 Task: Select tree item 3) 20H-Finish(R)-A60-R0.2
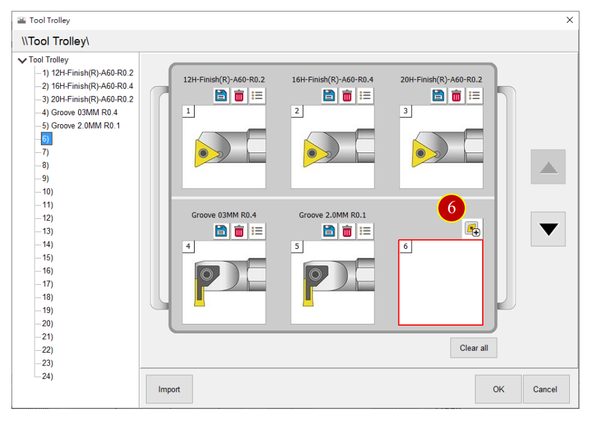point(88,99)
